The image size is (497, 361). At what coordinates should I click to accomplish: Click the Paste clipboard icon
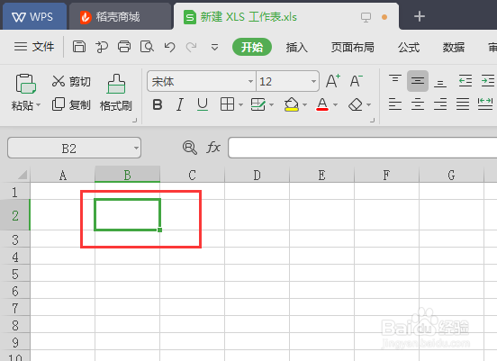point(25,84)
